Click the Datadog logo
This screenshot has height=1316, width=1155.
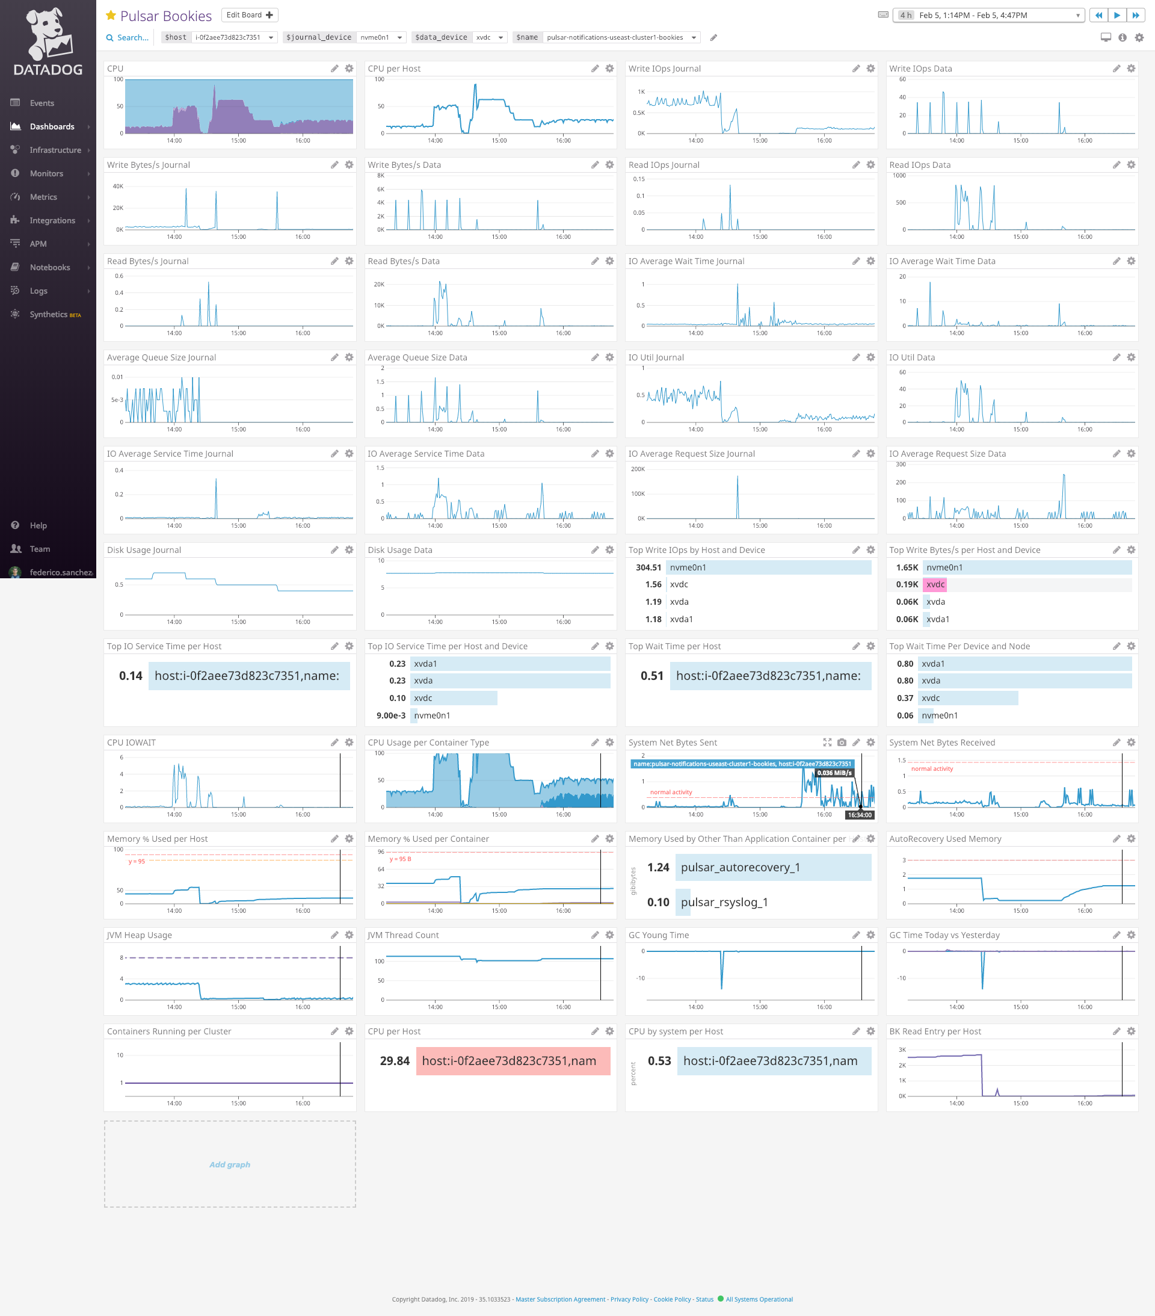[48, 41]
